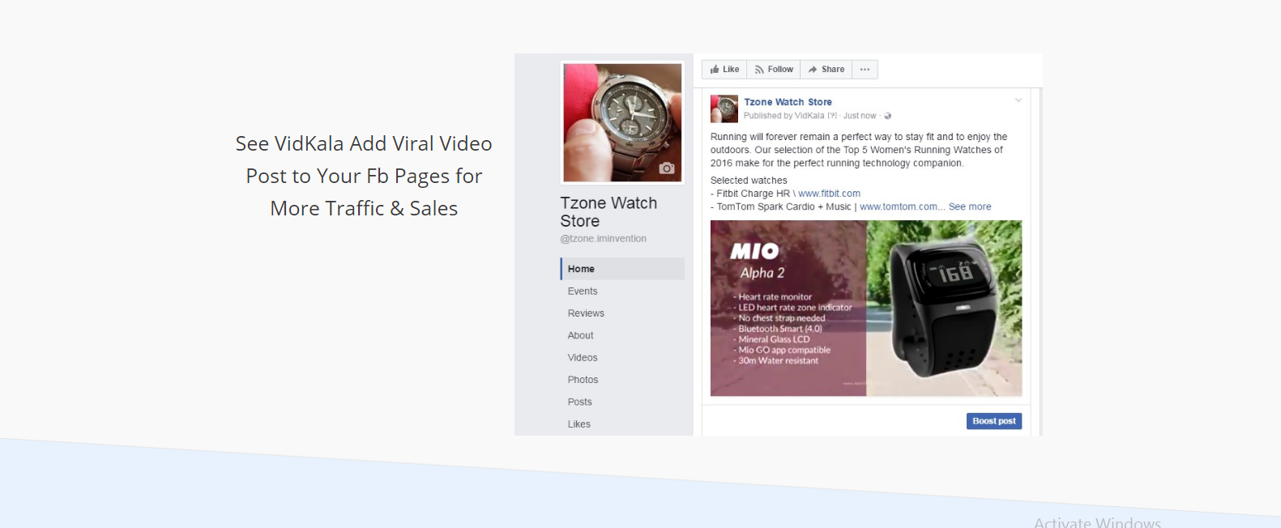Expand the post options chevron

click(1018, 100)
